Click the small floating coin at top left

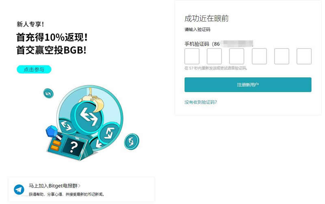pos(48,94)
